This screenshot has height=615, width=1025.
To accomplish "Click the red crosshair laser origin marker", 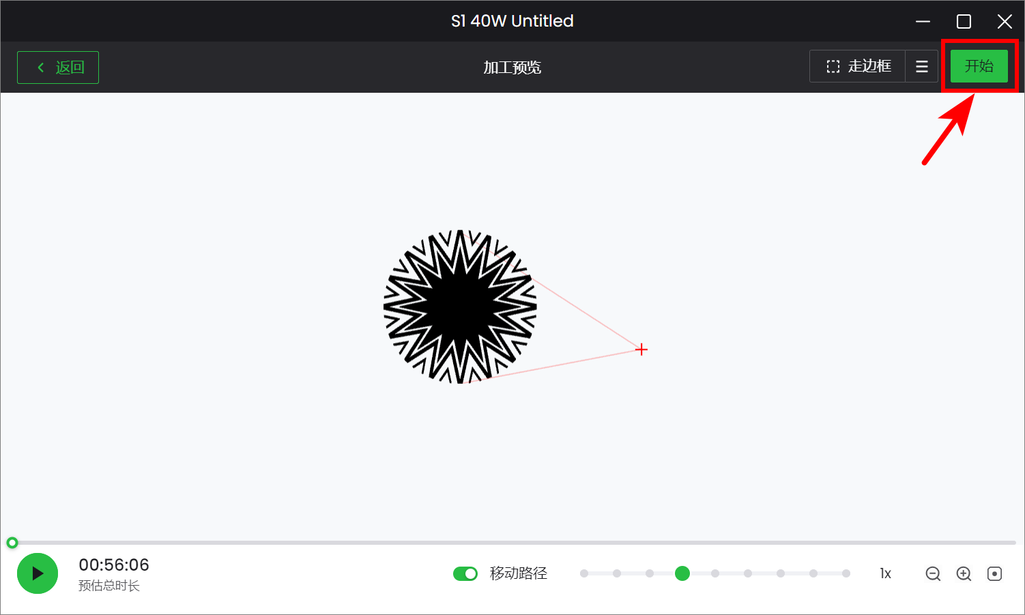I will tap(641, 350).
